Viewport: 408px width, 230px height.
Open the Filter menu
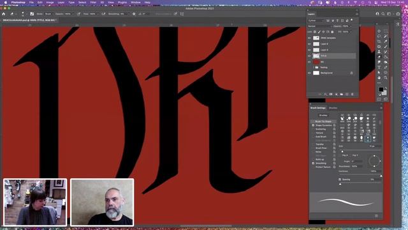(x=93, y=3)
